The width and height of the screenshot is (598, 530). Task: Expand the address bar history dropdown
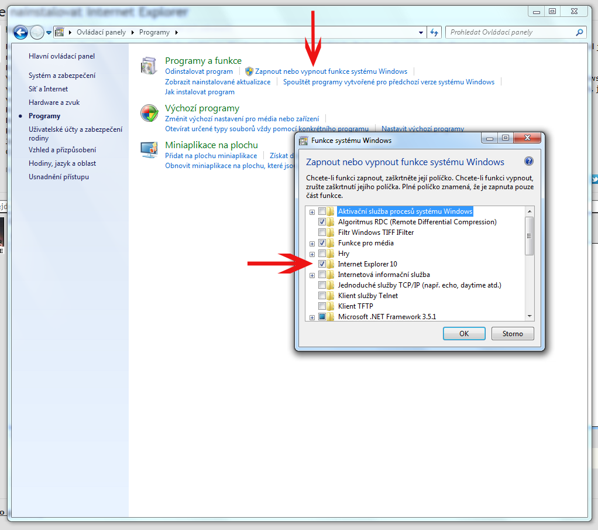click(421, 32)
